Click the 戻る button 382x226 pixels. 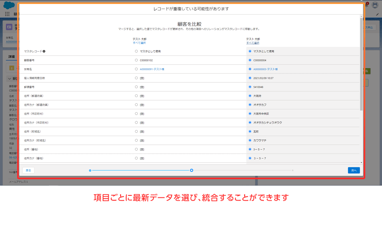click(28, 170)
